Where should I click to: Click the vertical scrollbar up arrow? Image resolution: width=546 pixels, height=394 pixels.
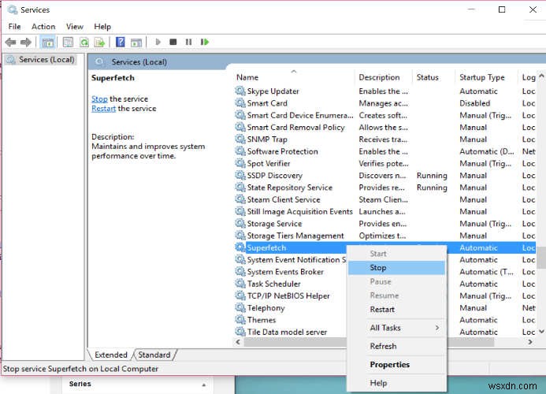point(541,76)
